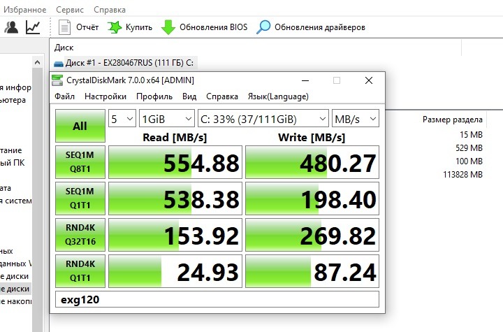Screen dimensions: 503x332
Task: Start all benchmarks with All button
Action: click(80, 126)
